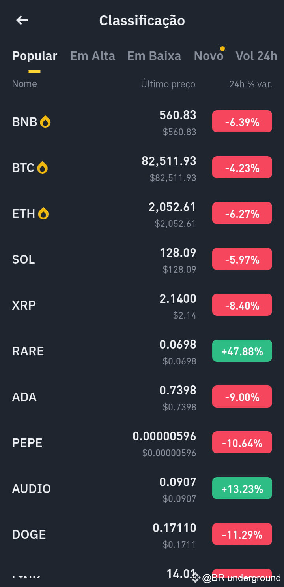The image size is (284, 587).
Task: Select the Novo tab
Action: tap(209, 56)
